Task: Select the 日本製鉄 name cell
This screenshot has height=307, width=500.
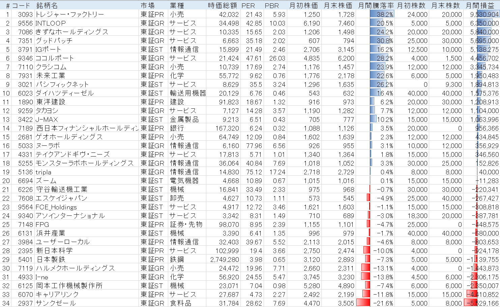Action: click(x=86, y=260)
